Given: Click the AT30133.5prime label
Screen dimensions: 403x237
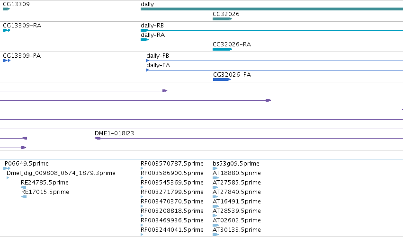Looking at the screenshot, I should pyautogui.click(x=237, y=230).
